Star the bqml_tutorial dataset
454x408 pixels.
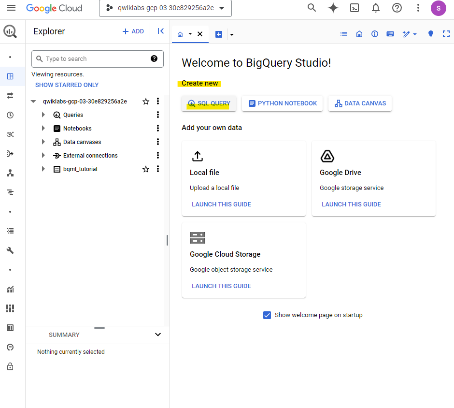[146, 169]
